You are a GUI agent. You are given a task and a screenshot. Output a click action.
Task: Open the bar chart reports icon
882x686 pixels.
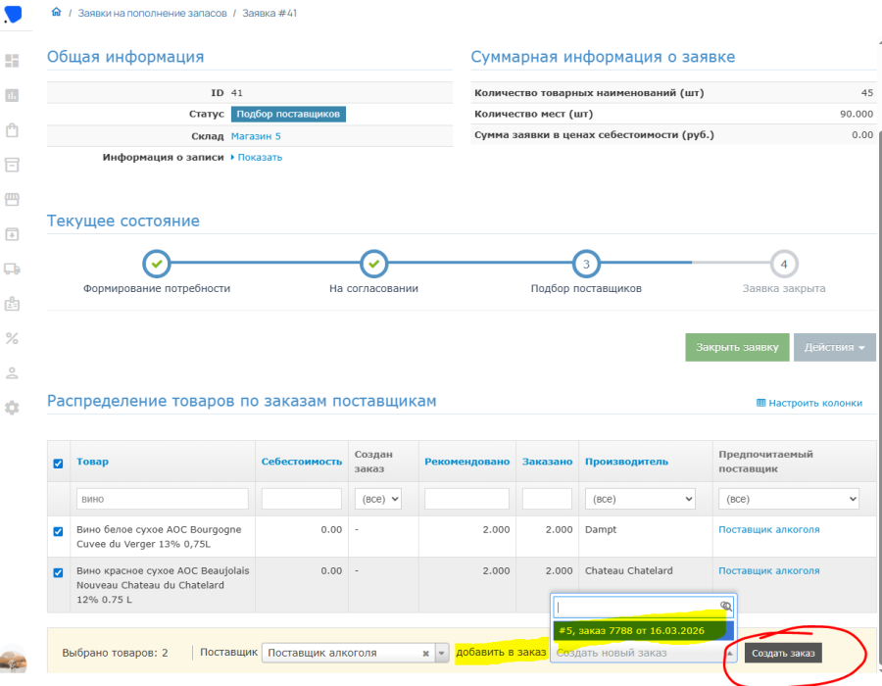point(12,96)
